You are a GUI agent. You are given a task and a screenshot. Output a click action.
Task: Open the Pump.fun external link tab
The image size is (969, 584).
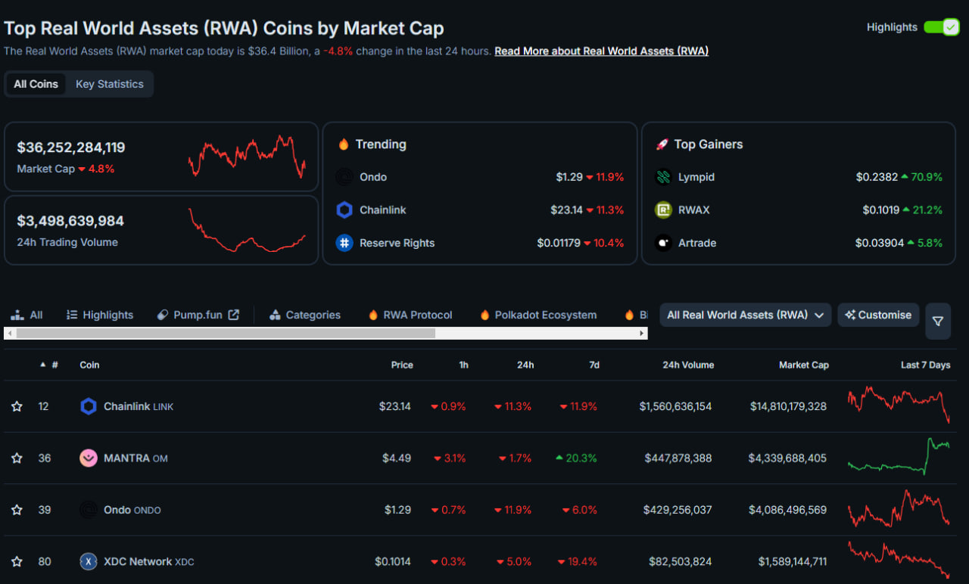click(198, 315)
